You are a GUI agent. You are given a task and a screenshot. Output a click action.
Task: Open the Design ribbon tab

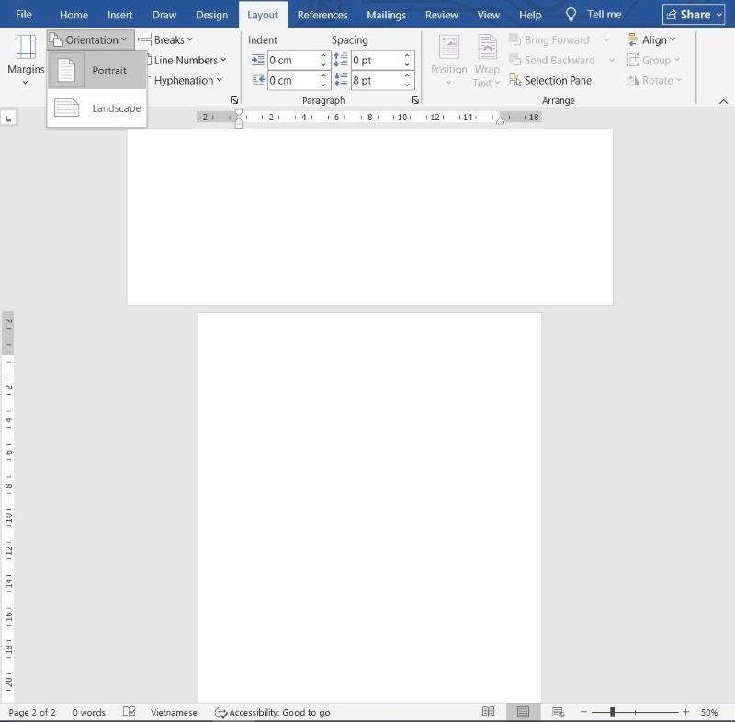[x=211, y=15]
